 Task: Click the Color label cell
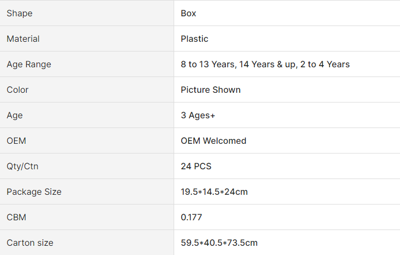pos(87,90)
